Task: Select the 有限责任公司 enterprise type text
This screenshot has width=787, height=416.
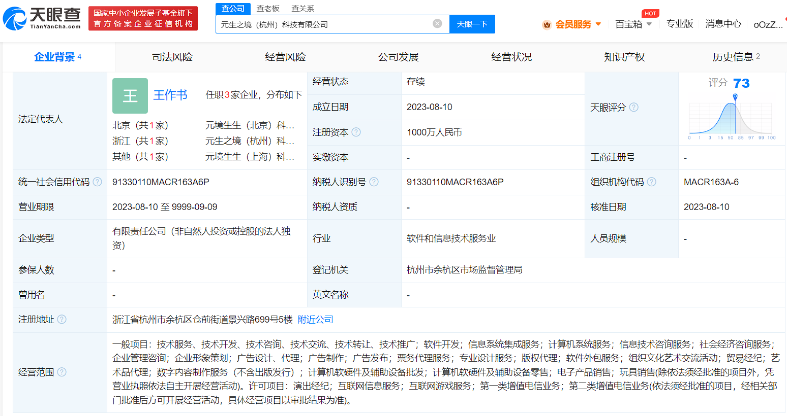Action: [201, 238]
